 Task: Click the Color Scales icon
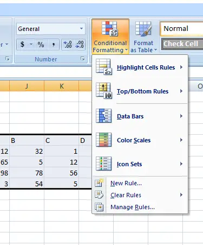103,140
